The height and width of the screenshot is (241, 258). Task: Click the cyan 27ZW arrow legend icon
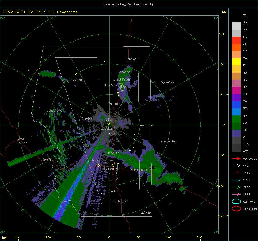(x=236, y=180)
